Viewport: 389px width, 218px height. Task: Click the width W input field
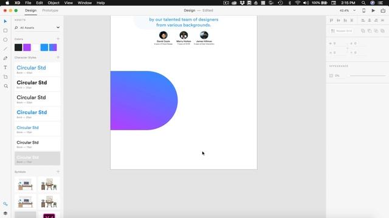339,43
